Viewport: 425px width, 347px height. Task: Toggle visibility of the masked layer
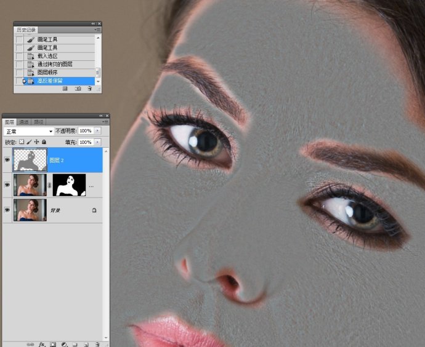(x=7, y=185)
